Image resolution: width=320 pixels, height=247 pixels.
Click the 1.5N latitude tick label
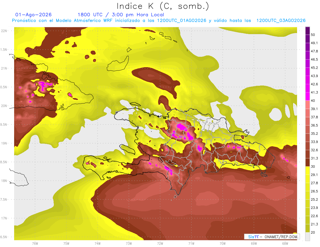4,50
